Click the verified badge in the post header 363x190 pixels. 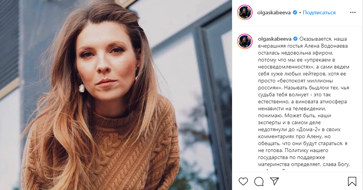click(x=295, y=12)
